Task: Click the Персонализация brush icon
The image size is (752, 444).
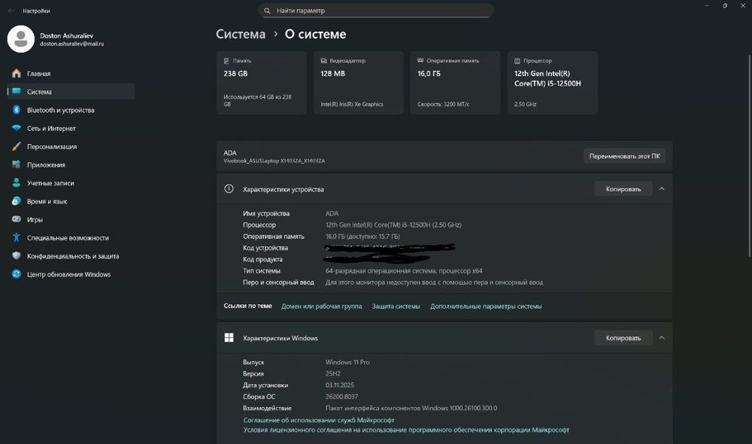Action: 17,146
